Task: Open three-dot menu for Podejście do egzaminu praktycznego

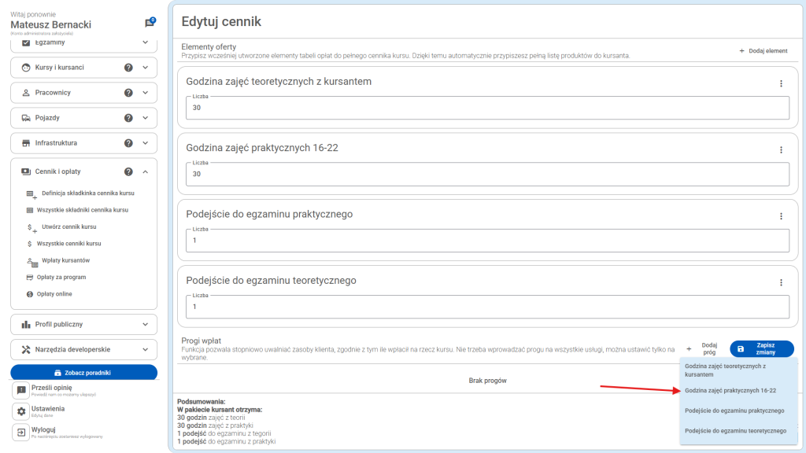Action: [781, 216]
